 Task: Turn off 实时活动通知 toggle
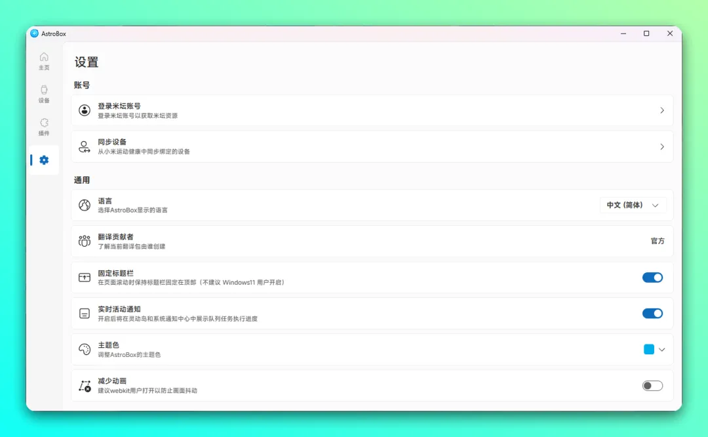[x=652, y=314]
